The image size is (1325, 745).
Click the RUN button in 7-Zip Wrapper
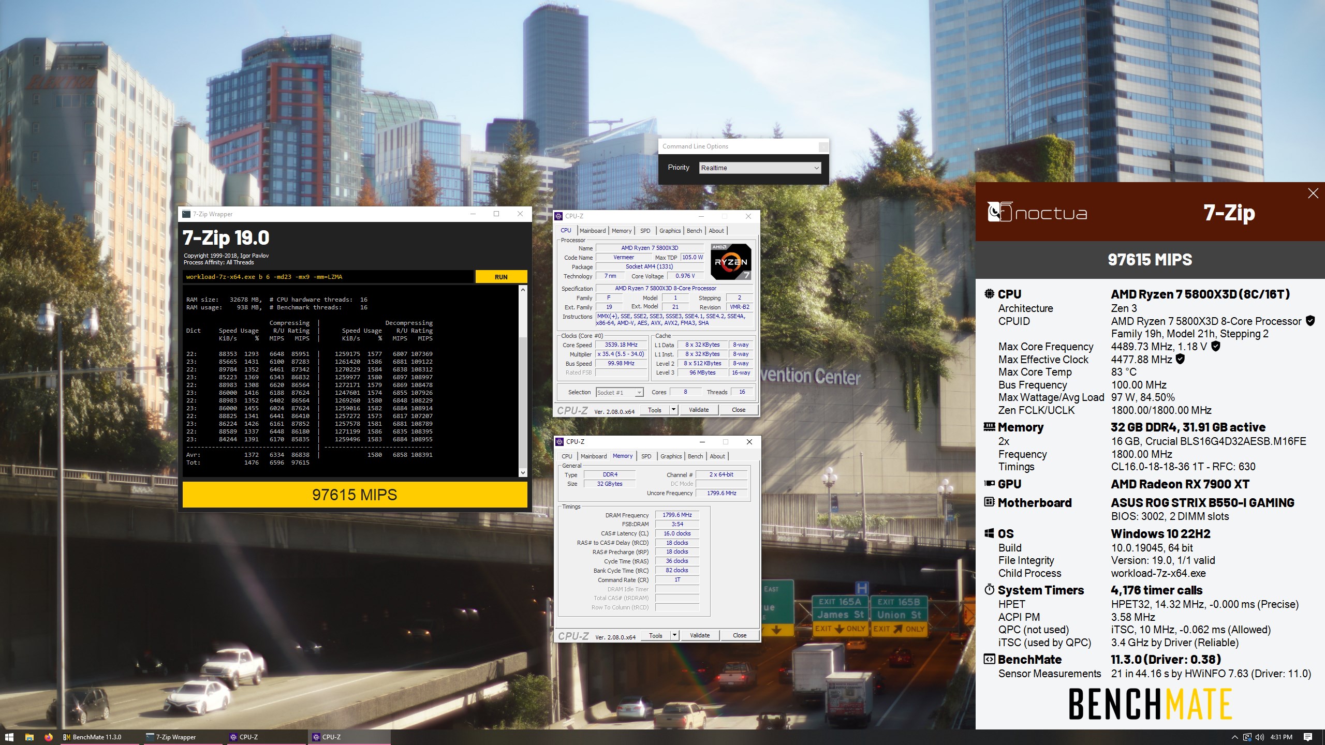pos(501,277)
